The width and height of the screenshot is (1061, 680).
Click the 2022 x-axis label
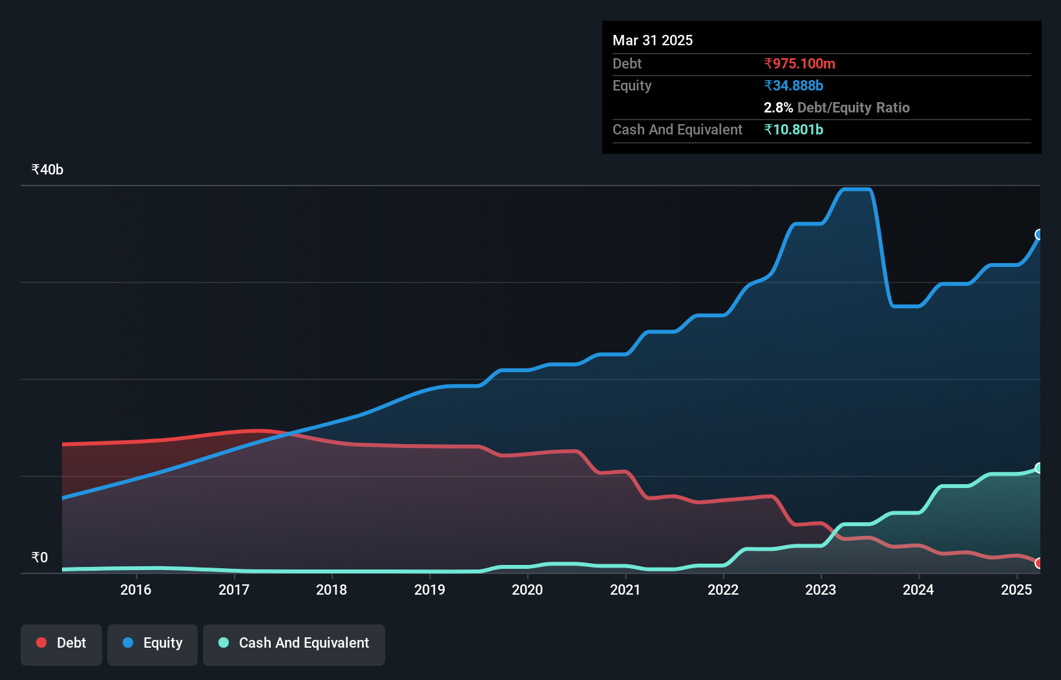tap(723, 590)
